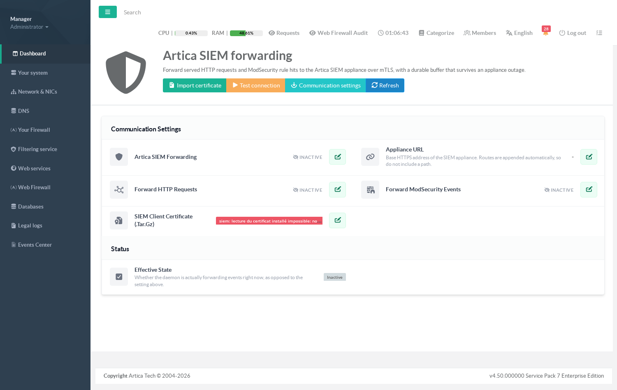
Task: Click the Events Center document icon
Action: [x=14, y=245]
